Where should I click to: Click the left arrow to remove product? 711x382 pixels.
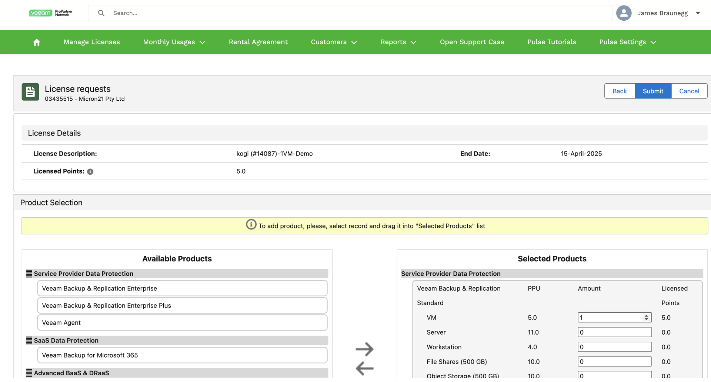click(364, 368)
